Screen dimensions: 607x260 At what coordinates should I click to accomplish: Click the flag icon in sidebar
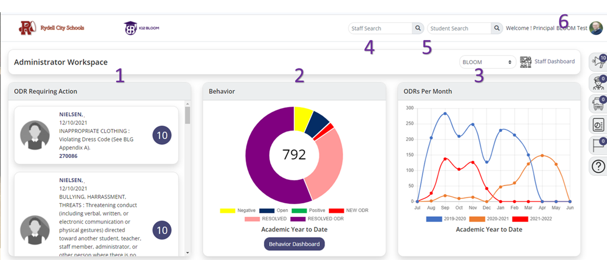tap(598, 145)
